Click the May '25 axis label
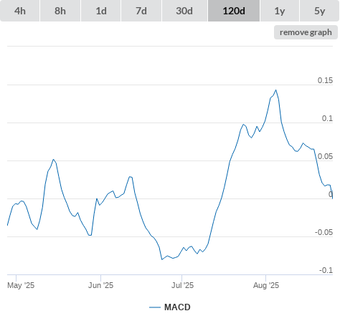The width and height of the screenshot is (340, 326). coord(21,285)
